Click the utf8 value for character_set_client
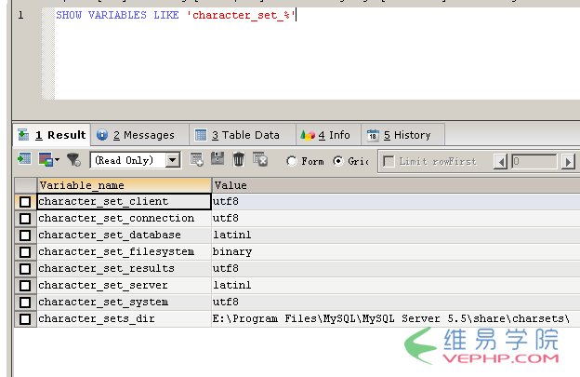This screenshot has width=580, height=377. click(x=395, y=201)
